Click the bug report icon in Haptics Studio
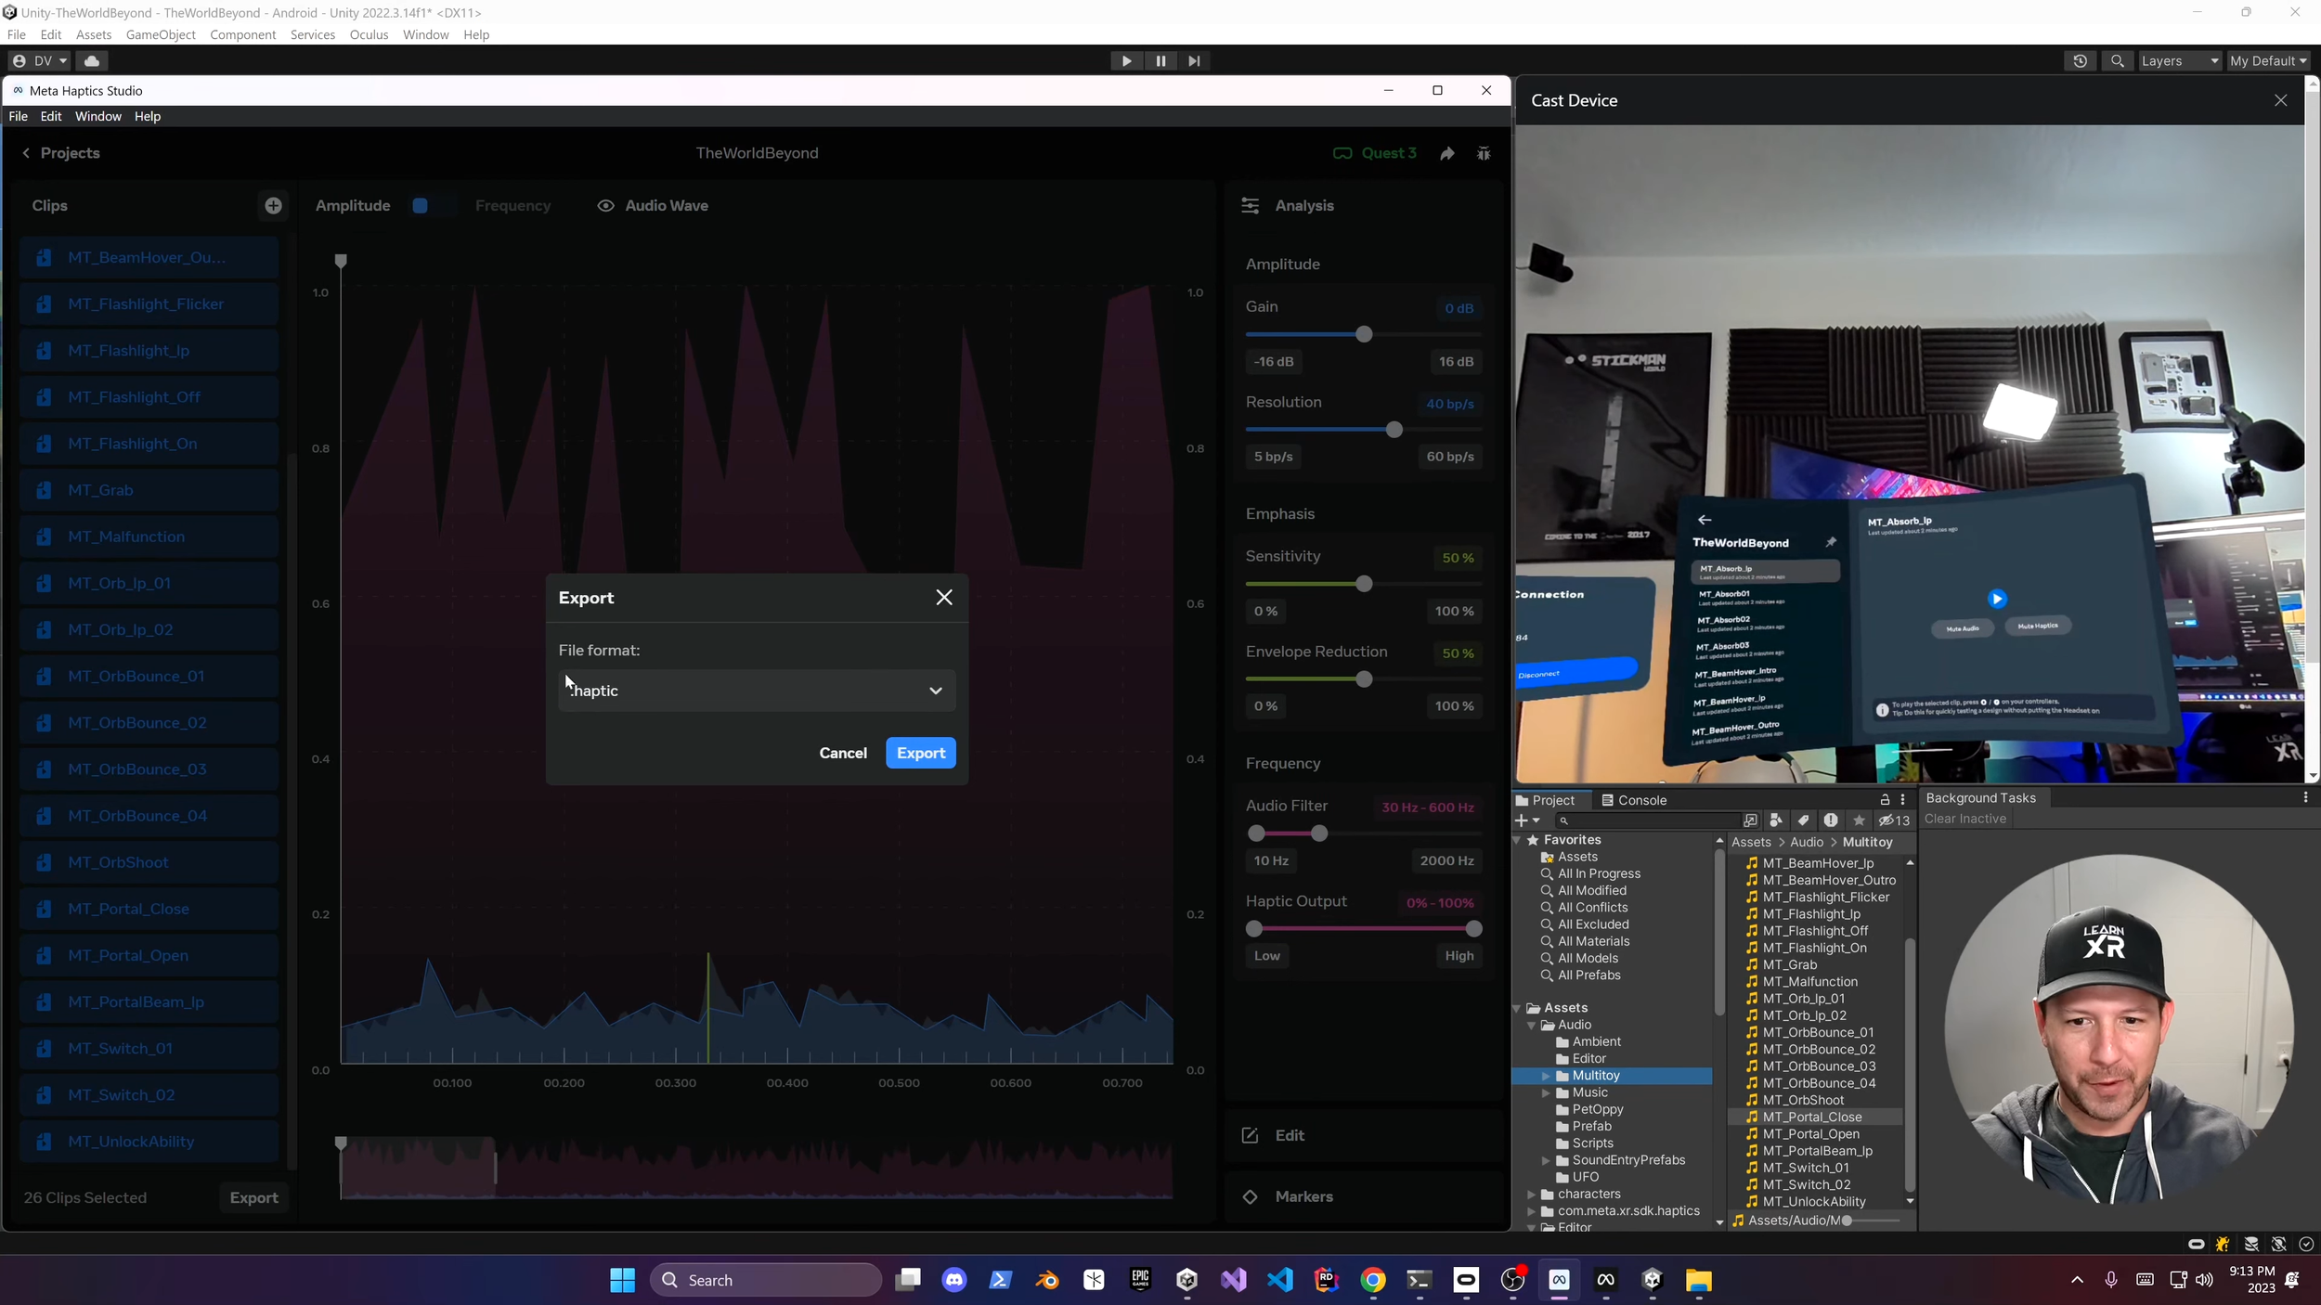The height and width of the screenshot is (1305, 2321). pos(1484,154)
